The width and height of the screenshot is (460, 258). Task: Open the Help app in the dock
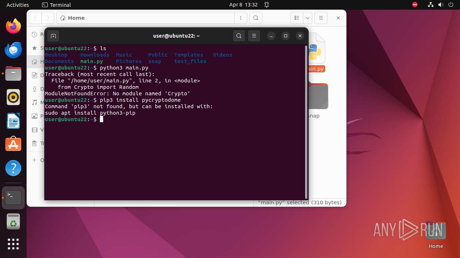click(13, 168)
